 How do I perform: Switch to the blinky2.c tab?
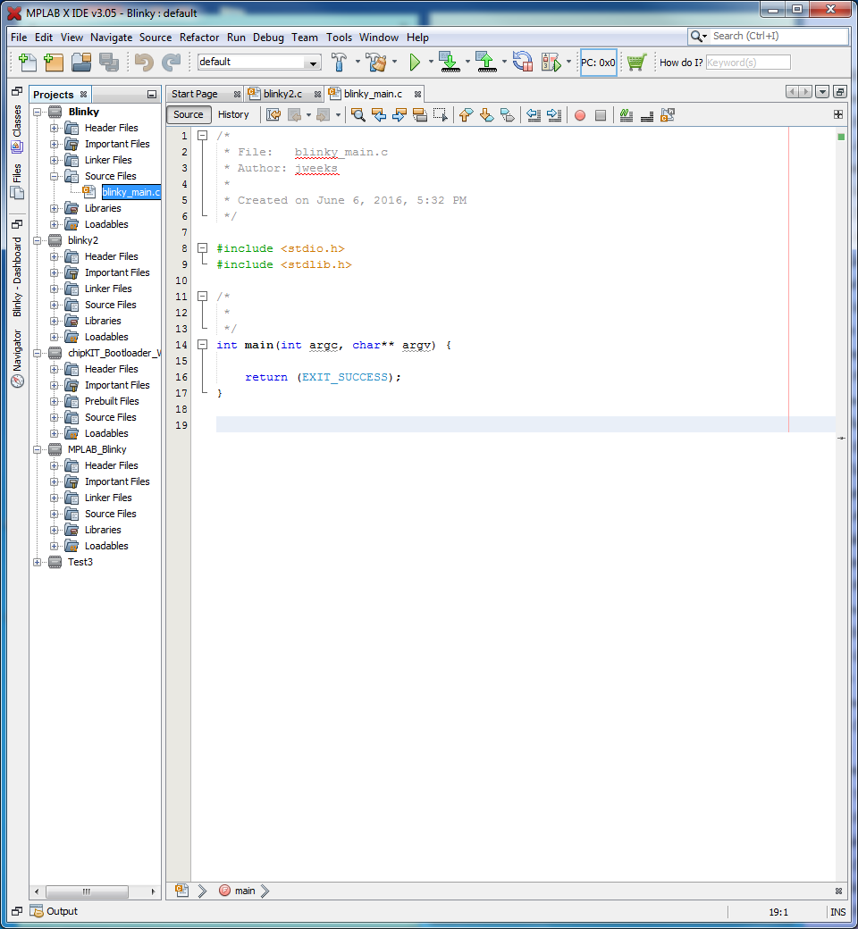coord(282,94)
